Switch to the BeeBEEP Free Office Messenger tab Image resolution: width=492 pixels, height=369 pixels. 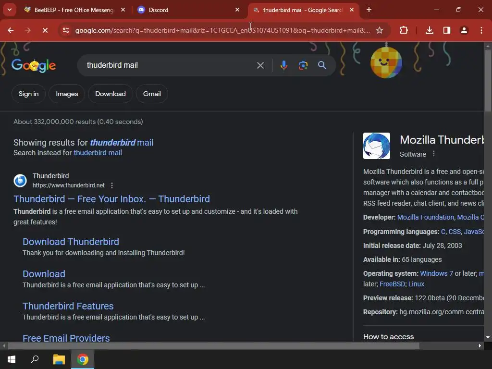[74, 10]
